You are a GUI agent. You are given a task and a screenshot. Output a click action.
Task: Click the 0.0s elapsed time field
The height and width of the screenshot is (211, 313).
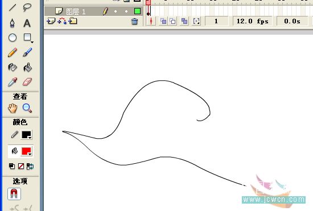pos(293,21)
